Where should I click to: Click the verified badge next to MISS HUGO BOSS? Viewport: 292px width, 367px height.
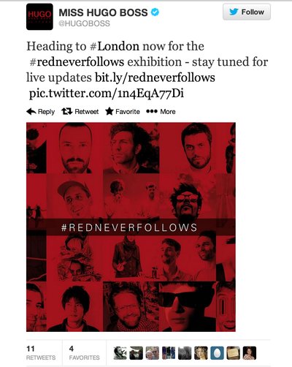pyautogui.click(x=155, y=12)
